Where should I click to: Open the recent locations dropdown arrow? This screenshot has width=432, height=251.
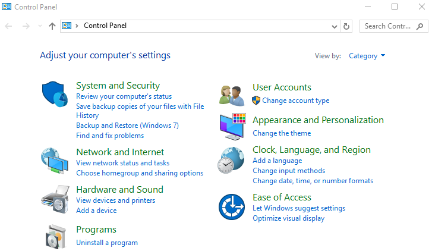coord(40,26)
